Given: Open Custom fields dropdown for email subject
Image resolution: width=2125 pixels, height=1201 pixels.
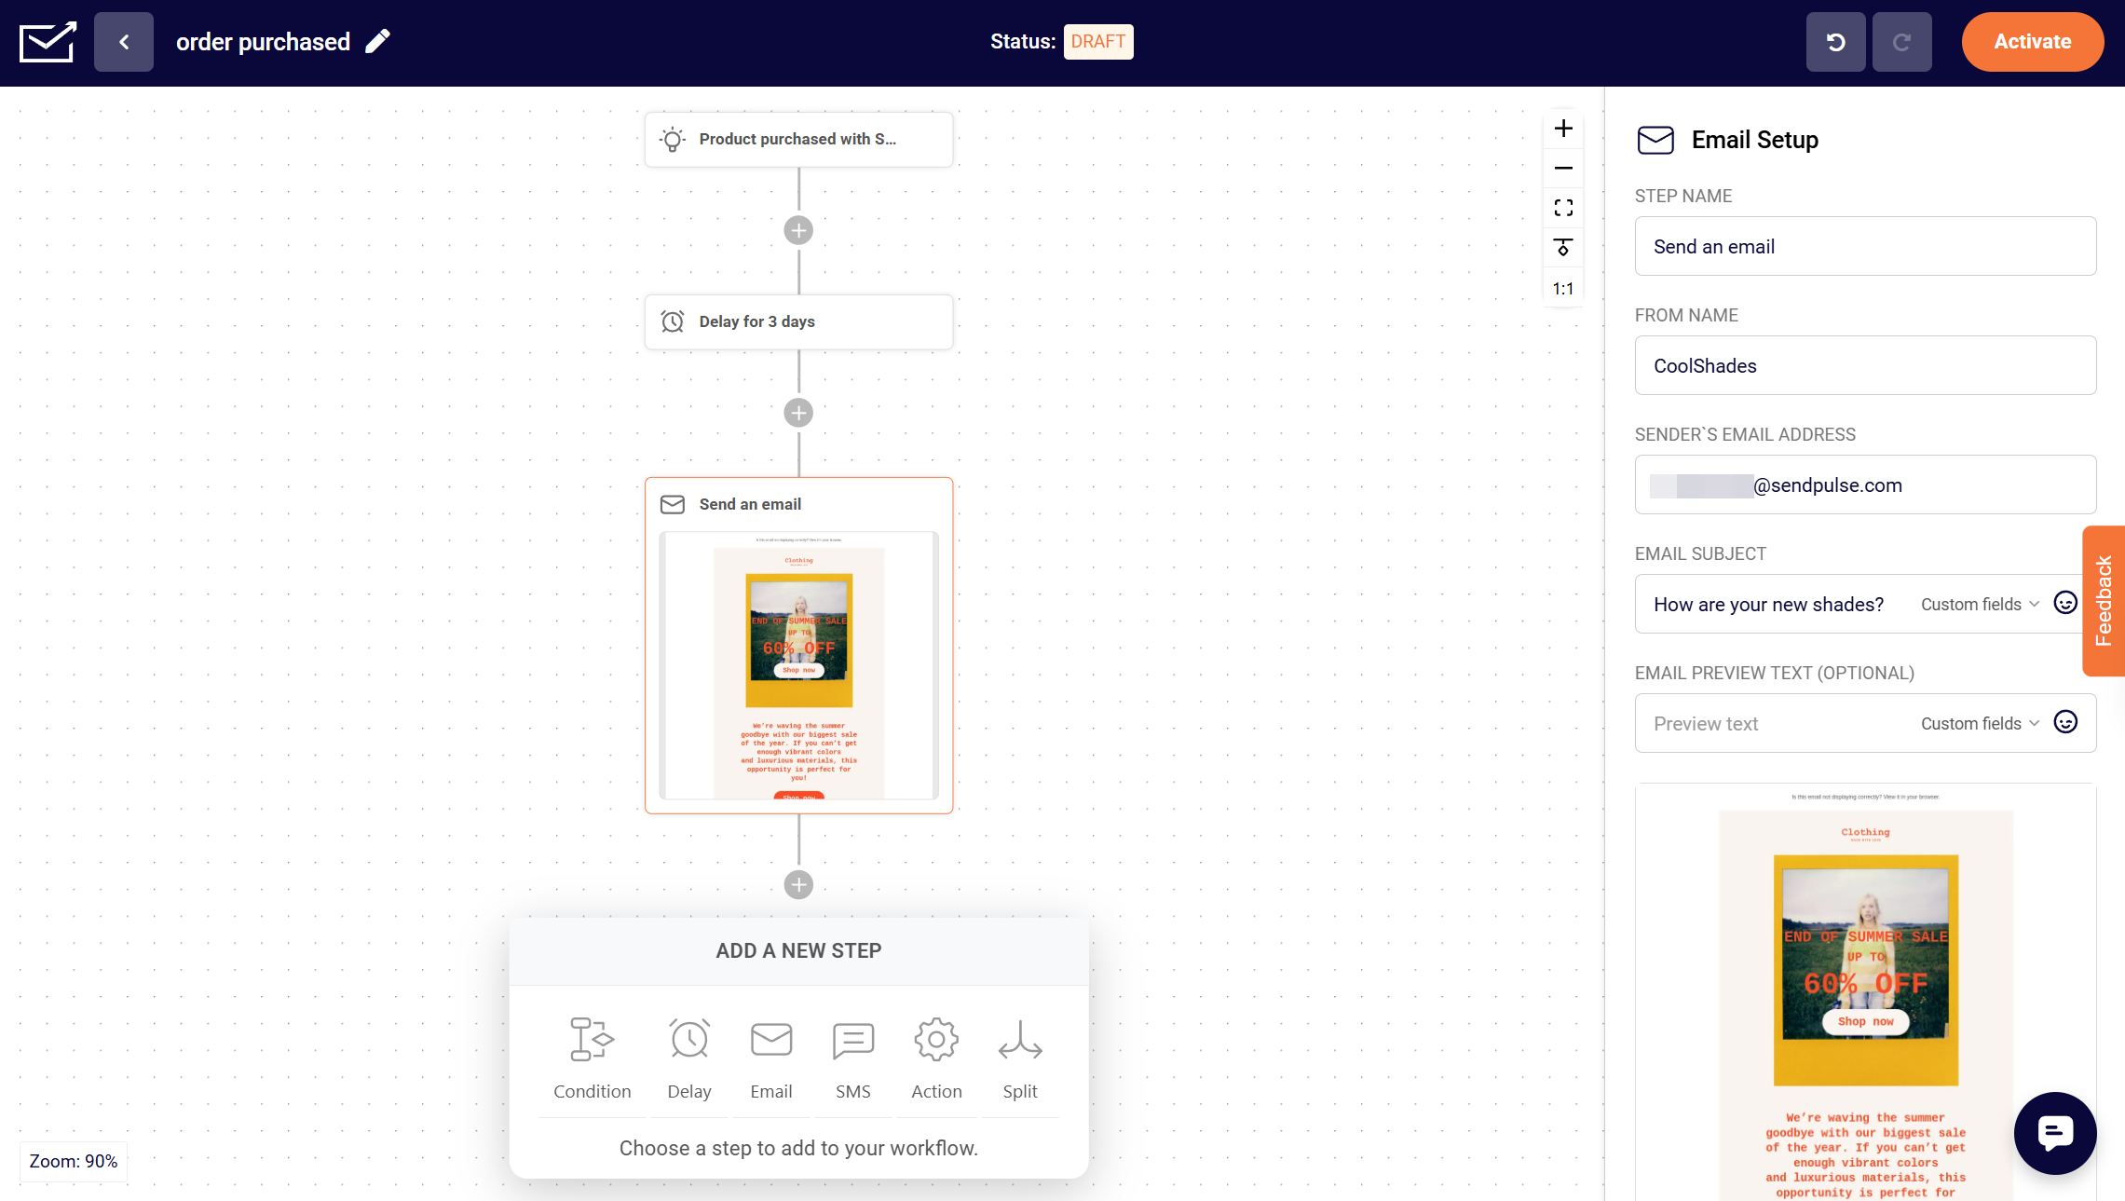Looking at the screenshot, I should tap(1980, 605).
